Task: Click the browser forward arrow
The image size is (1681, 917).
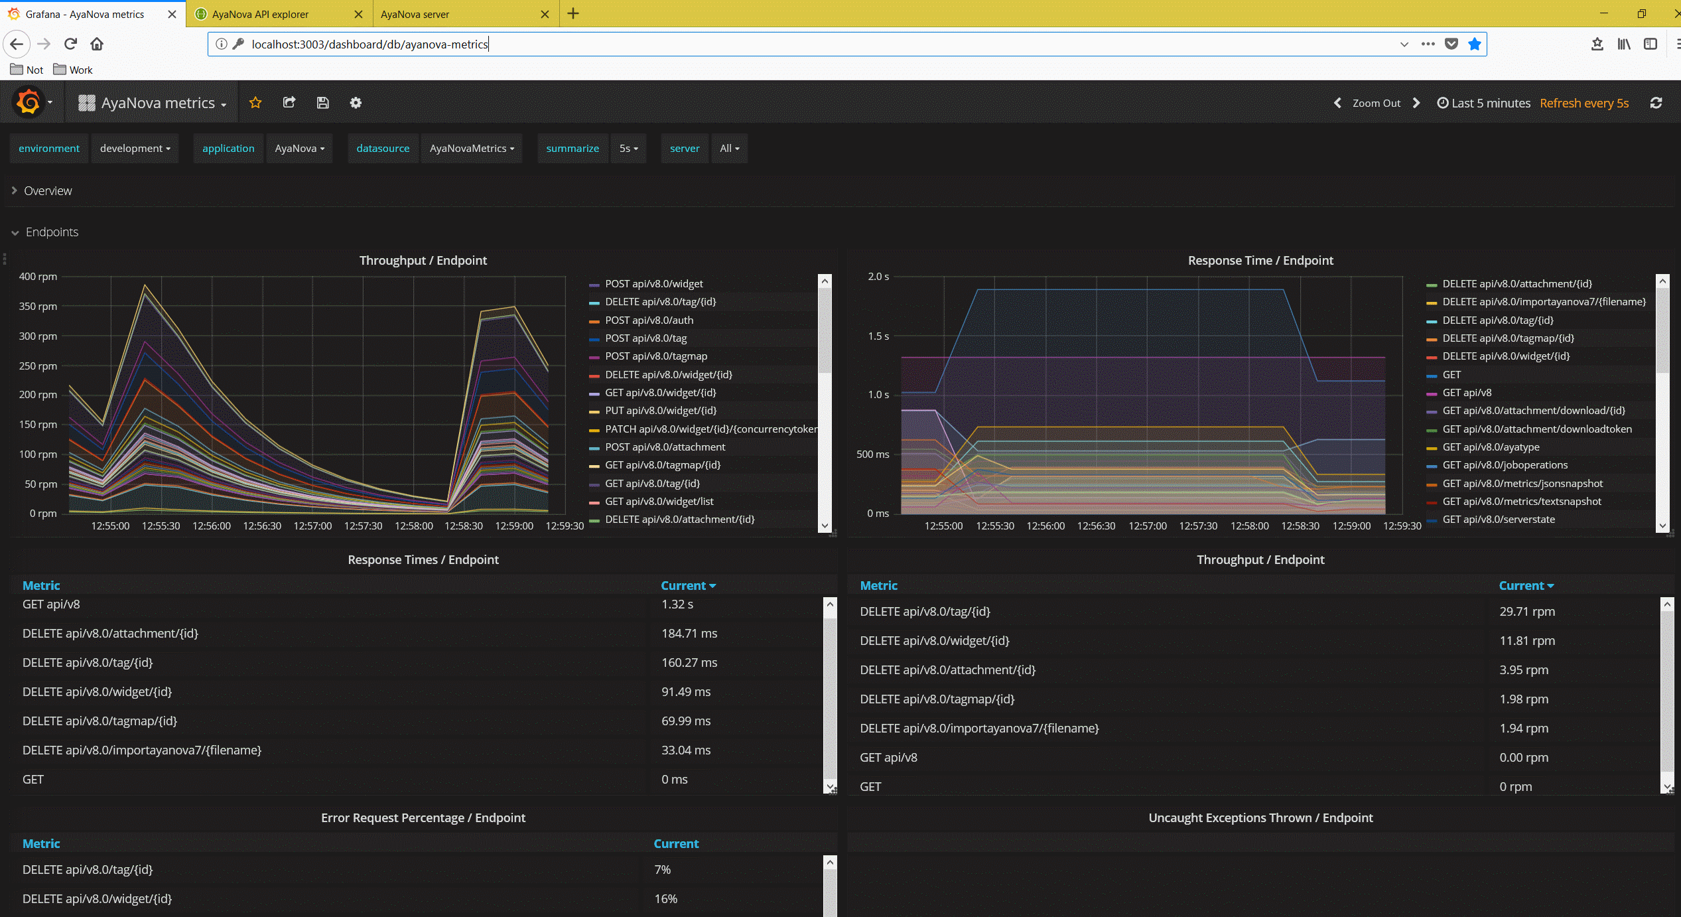Action: pos(44,44)
